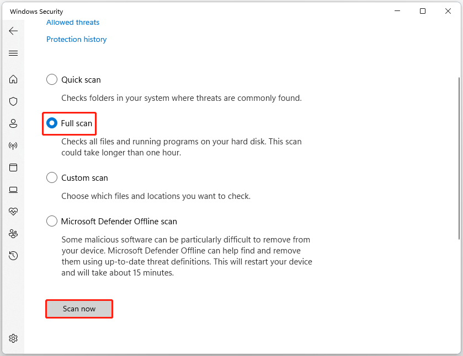Open Device performance & health icon
Image resolution: width=463 pixels, height=356 pixels.
13,212
